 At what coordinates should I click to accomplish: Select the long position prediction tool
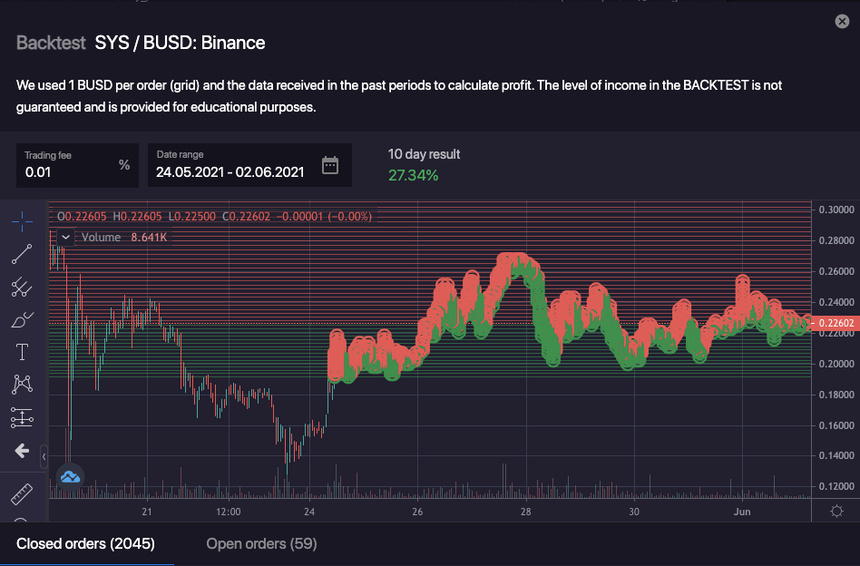tap(22, 417)
